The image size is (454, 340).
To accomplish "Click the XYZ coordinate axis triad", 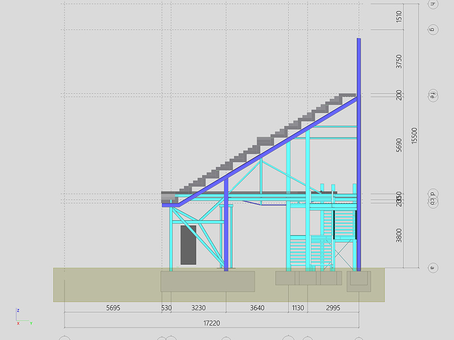I will (22, 318).
